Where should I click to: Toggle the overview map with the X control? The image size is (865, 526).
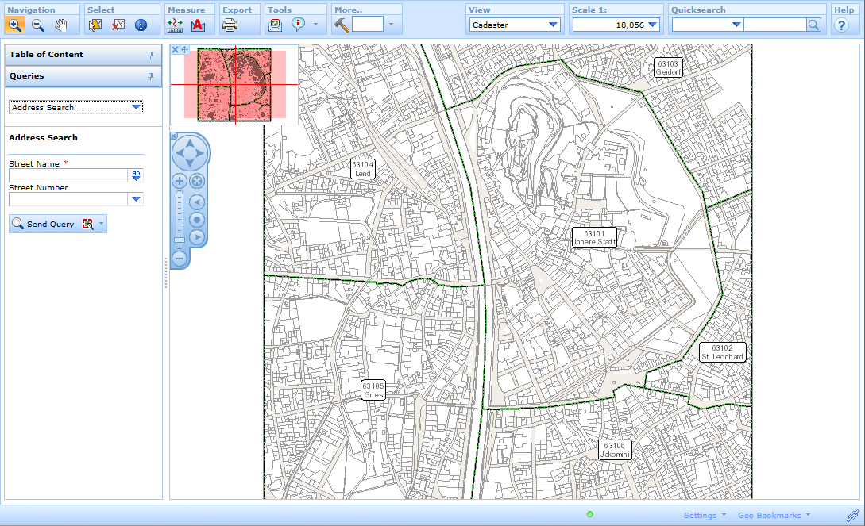[174, 49]
